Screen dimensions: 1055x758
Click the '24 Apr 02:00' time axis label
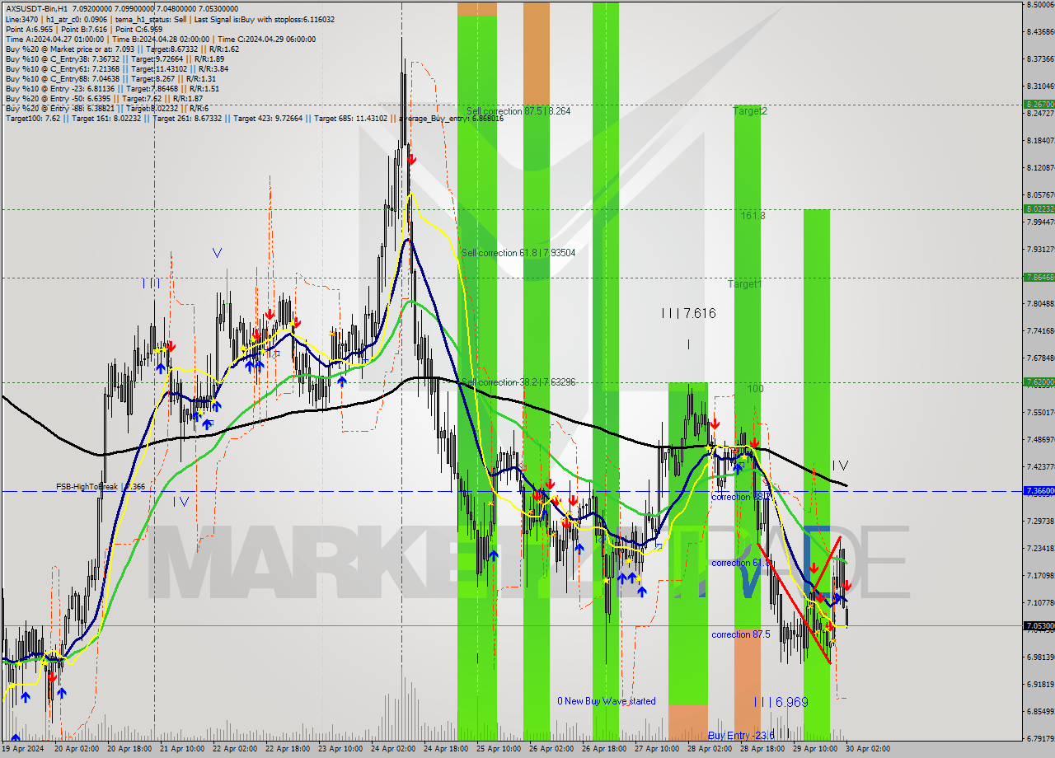(395, 750)
